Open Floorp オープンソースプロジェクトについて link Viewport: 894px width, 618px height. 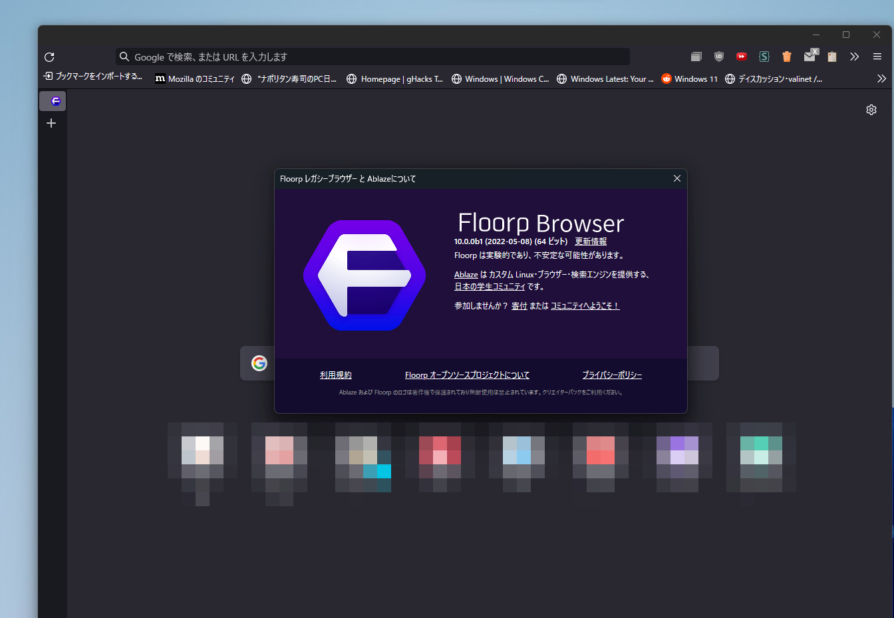468,375
